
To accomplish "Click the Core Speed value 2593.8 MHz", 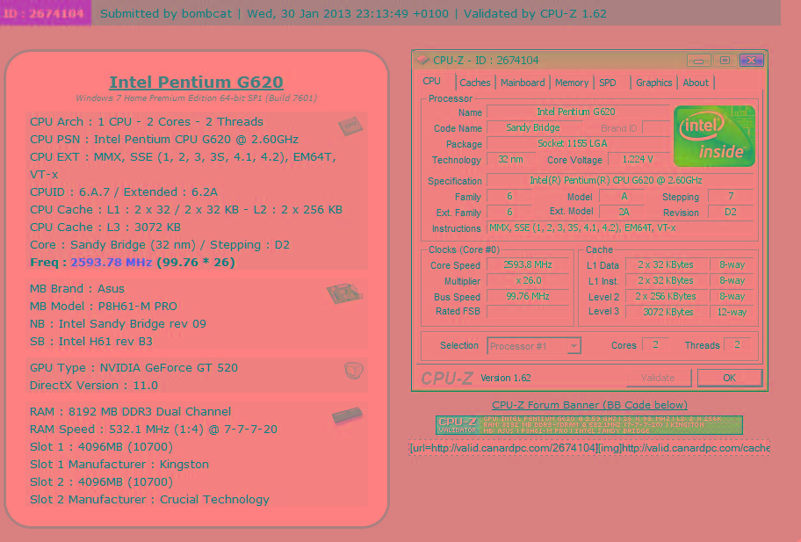I will click(528, 264).
